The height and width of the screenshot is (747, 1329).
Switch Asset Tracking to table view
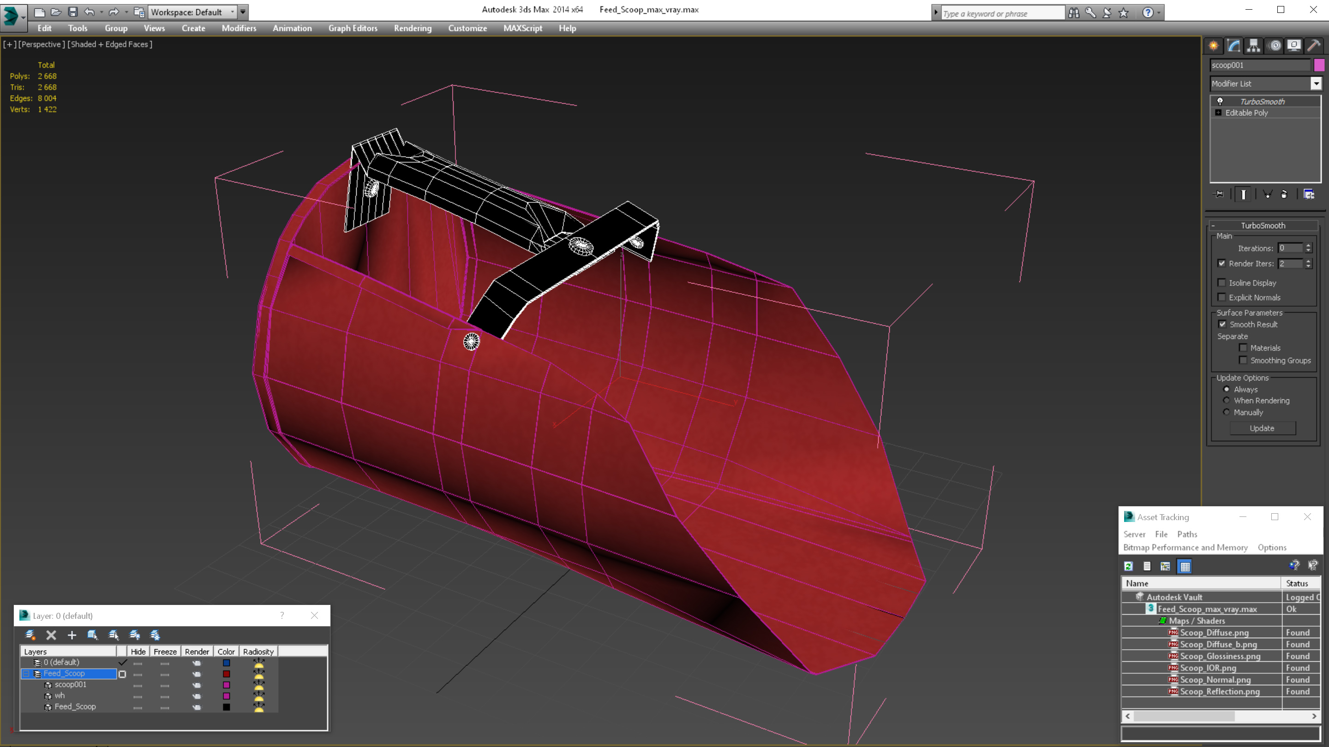(x=1185, y=566)
